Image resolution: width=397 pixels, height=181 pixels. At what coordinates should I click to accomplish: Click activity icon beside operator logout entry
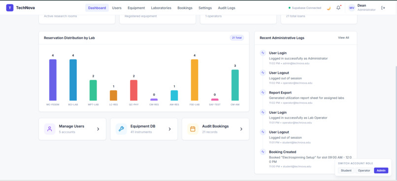click(x=263, y=73)
